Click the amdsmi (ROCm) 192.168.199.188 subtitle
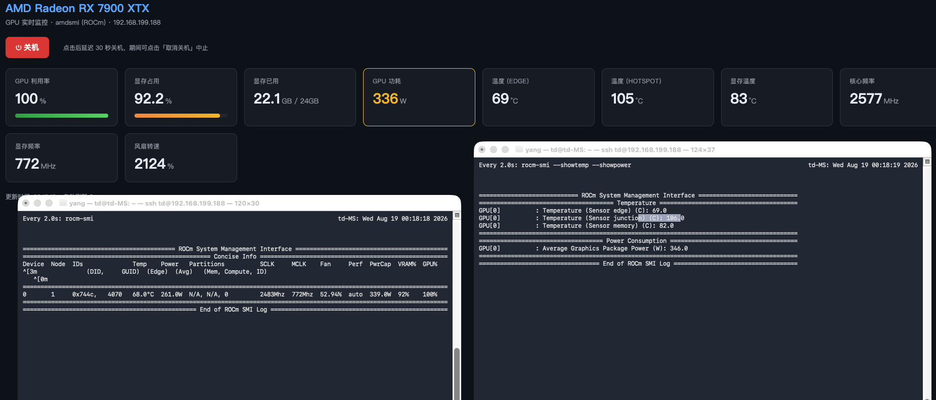This screenshot has height=400, width=936. (83, 22)
